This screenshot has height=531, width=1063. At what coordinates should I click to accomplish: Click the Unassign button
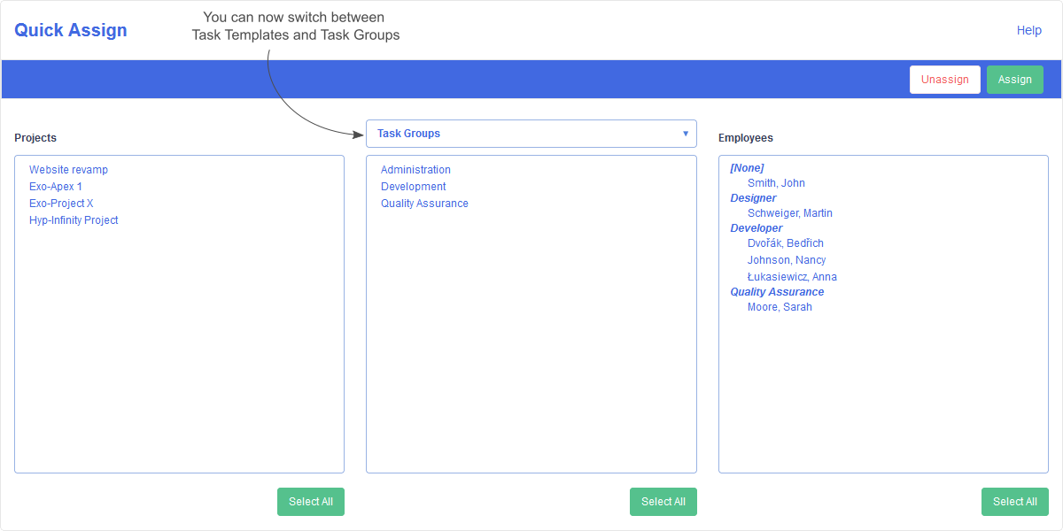tap(945, 80)
